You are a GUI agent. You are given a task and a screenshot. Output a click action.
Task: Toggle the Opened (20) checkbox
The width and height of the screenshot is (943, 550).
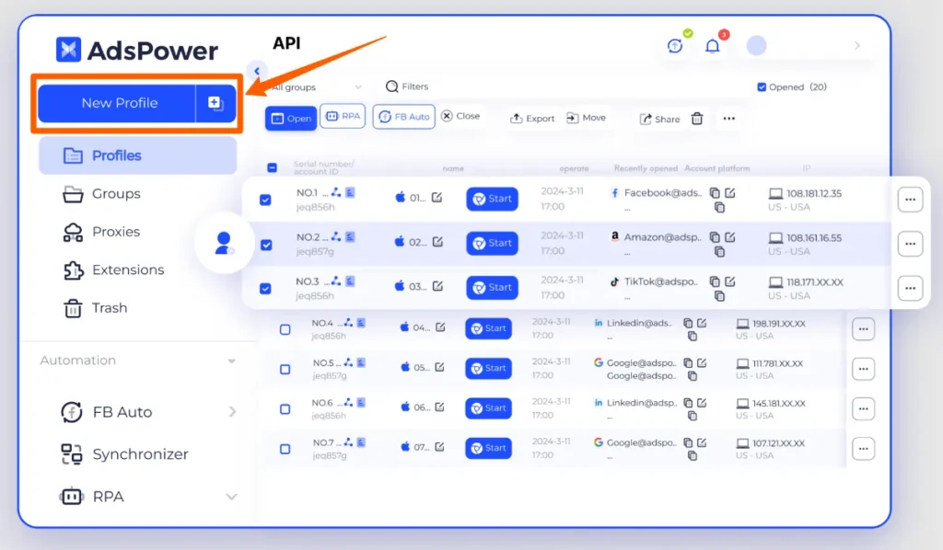click(x=762, y=87)
